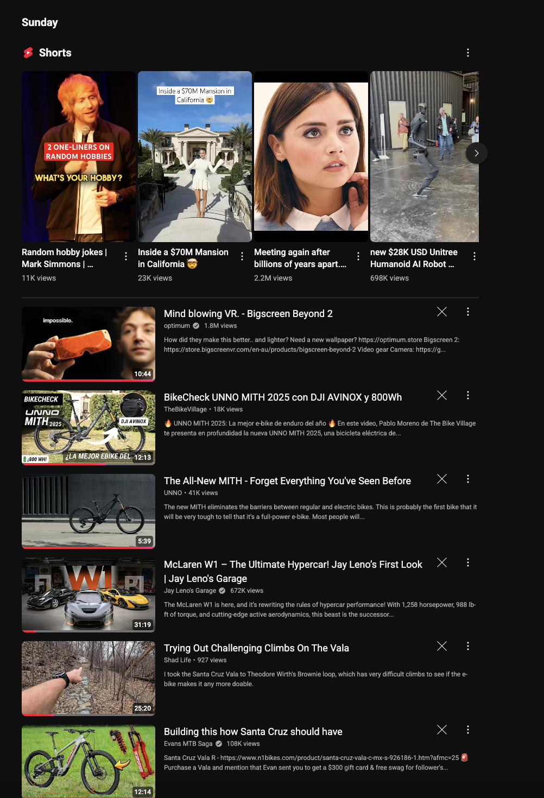The image size is (544, 798).
Task: Visit the optimum channel link
Action: pos(177,326)
